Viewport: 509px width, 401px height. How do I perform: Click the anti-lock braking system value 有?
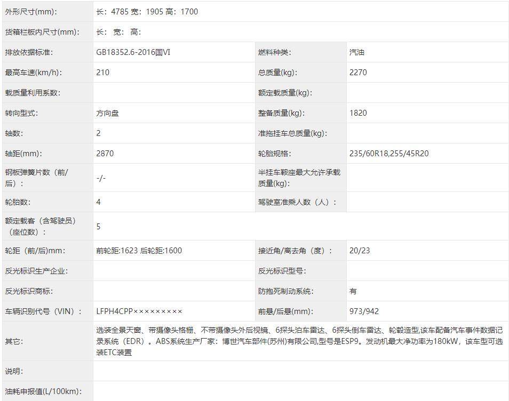pyautogui.click(x=353, y=291)
